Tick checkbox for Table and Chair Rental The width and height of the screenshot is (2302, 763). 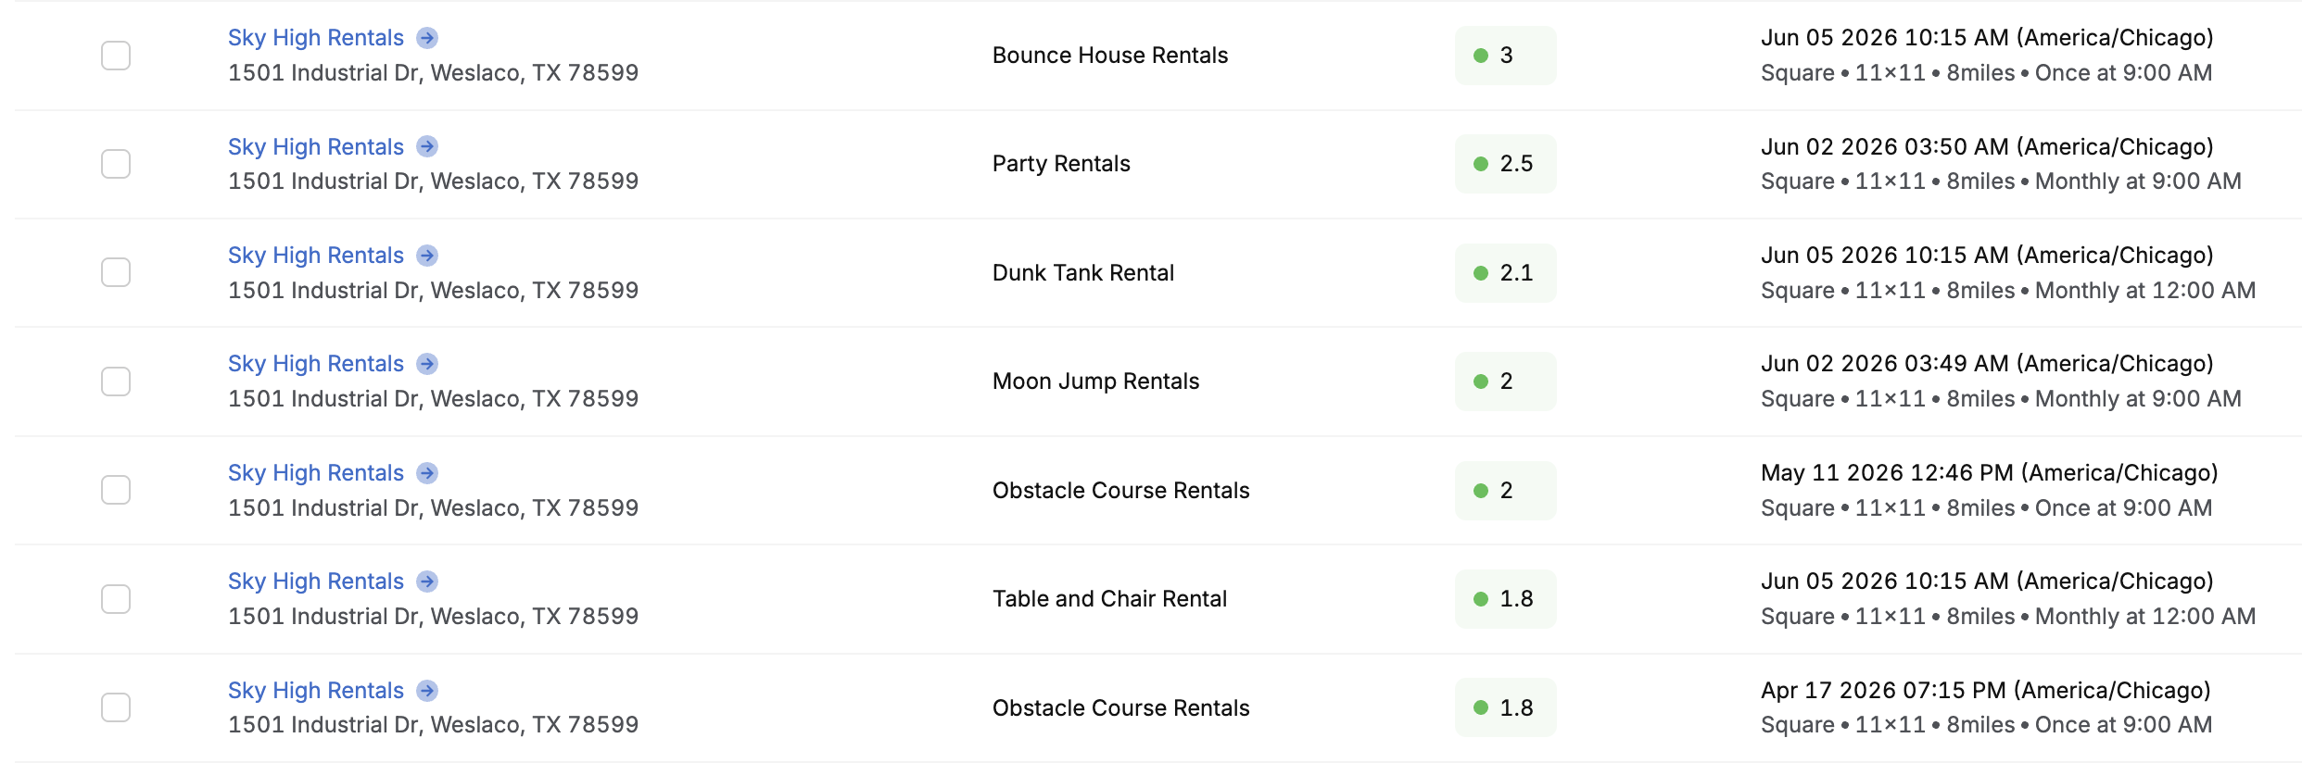coord(116,599)
